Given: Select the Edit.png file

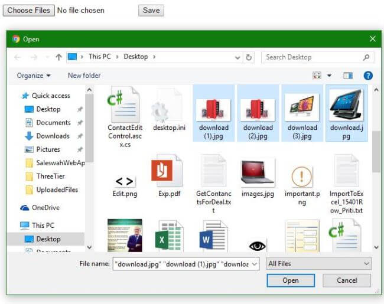Looking at the screenshot, I should (125, 186).
